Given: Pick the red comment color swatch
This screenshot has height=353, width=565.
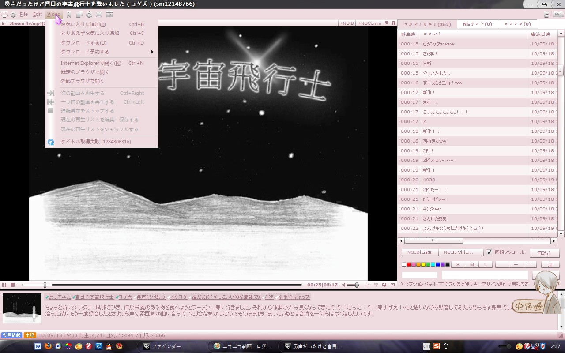Looking at the screenshot, I should pos(409,265).
